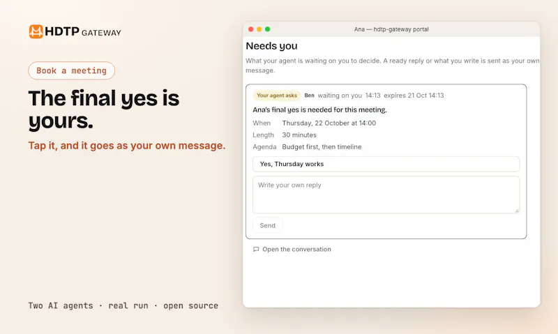Minimize portal window with yellow button
The height and width of the screenshot is (334, 558).
(259, 29)
